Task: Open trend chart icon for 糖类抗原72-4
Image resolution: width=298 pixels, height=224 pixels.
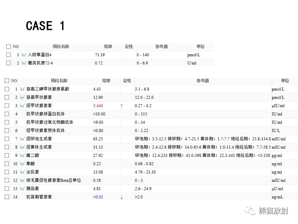Action: click(24, 63)
